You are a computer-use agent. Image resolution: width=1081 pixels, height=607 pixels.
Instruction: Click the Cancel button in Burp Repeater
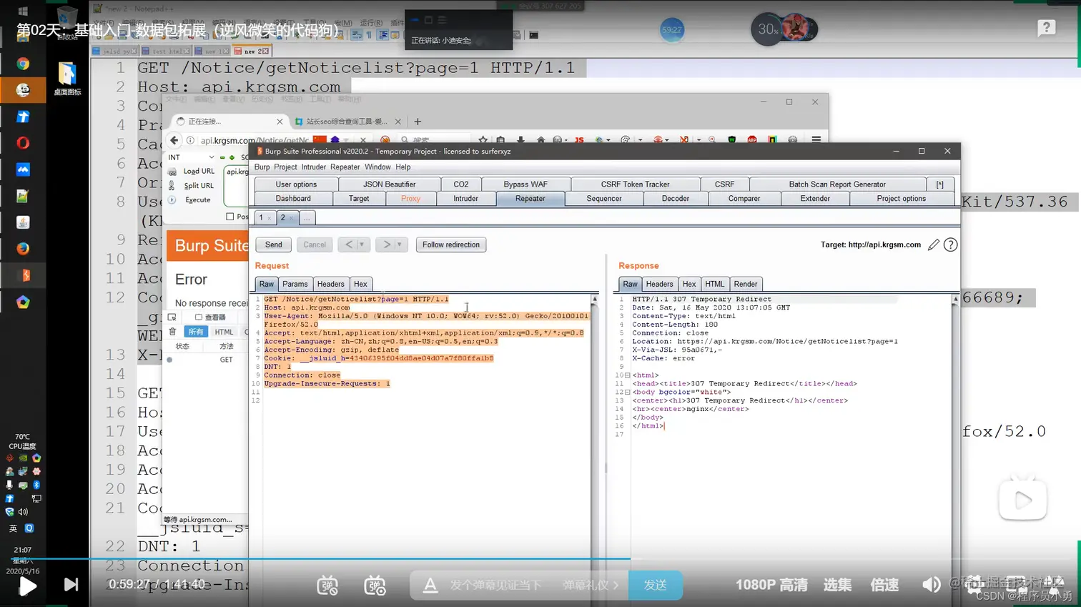point(314,245)
